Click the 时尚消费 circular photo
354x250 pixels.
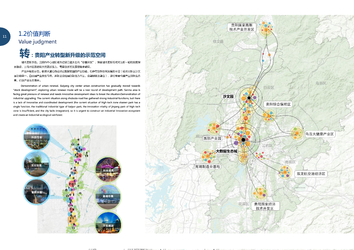tap(108, 170)
